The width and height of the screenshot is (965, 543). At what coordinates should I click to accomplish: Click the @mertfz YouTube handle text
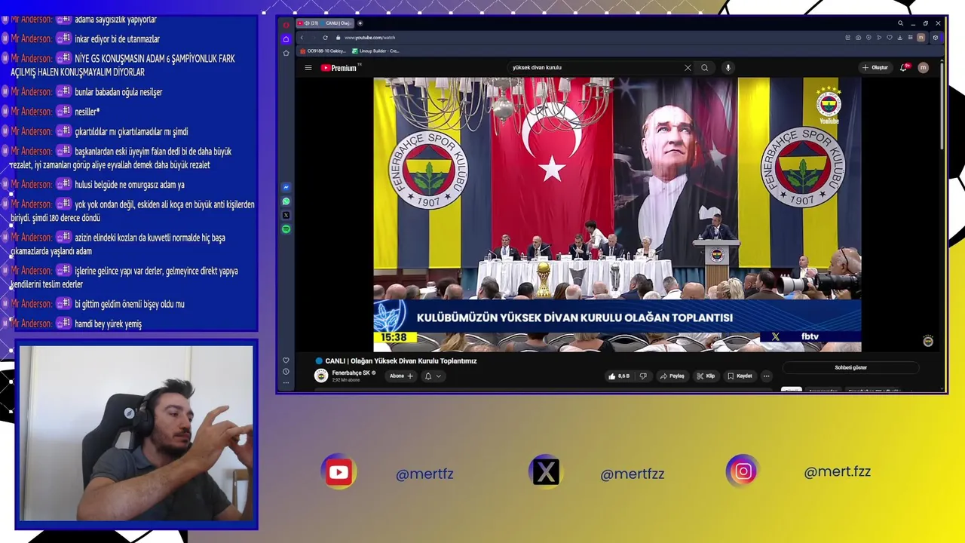click(x=424, y=474)
